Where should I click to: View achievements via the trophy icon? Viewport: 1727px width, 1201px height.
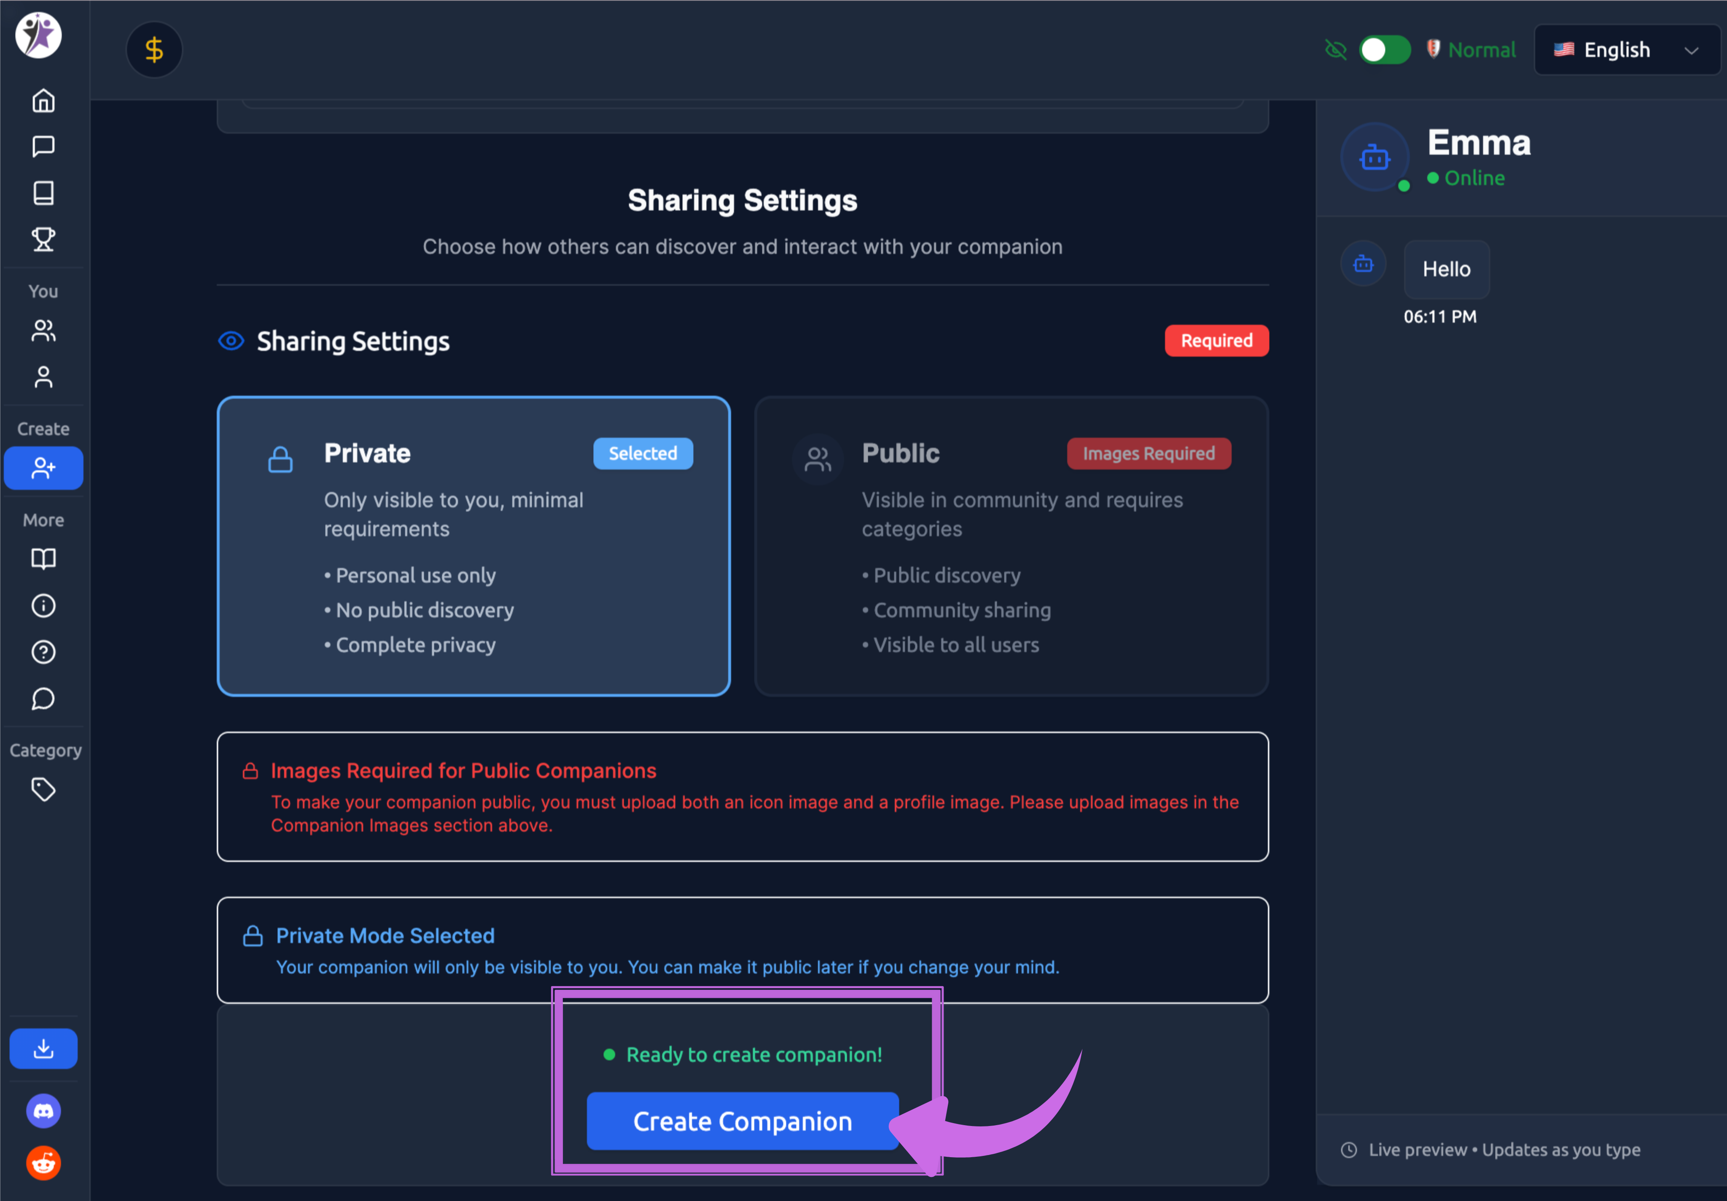pos(43,239)
